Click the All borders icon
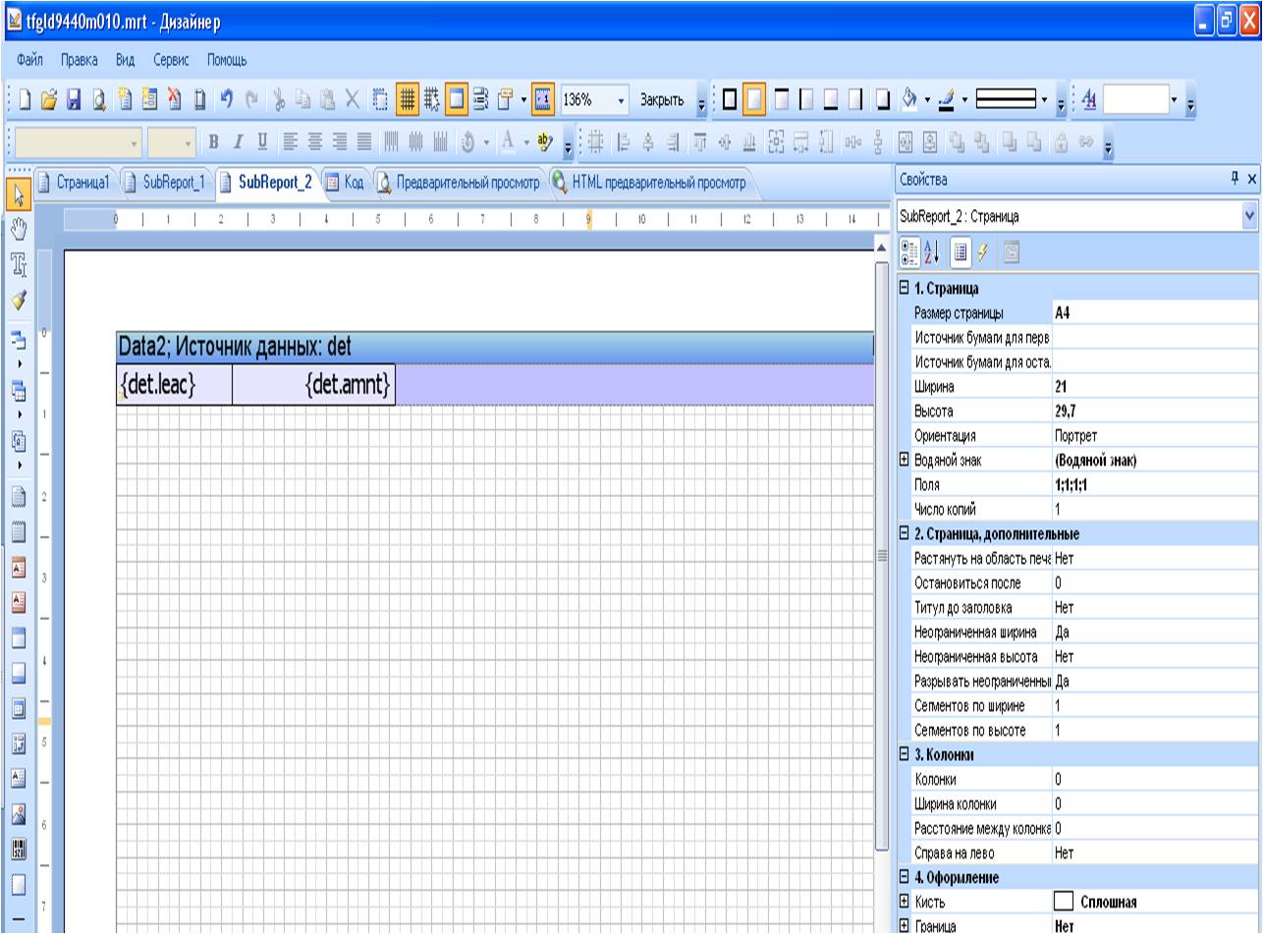Viewport: 1263px width, 934px height. coord(730,100)
